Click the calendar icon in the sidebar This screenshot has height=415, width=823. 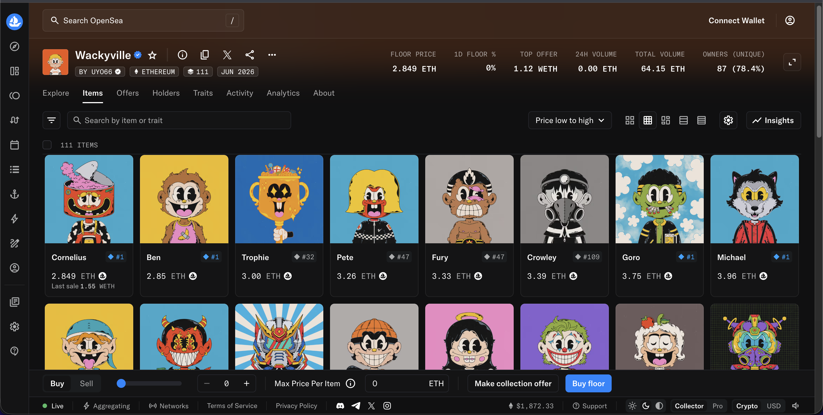point(14,145)
